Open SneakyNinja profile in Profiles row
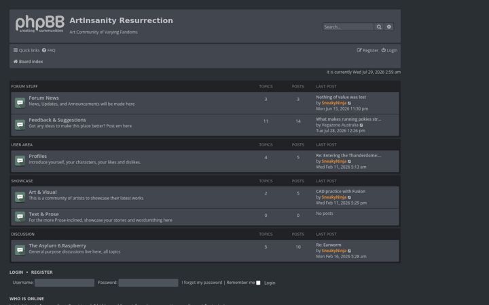 tap(334, 161)
